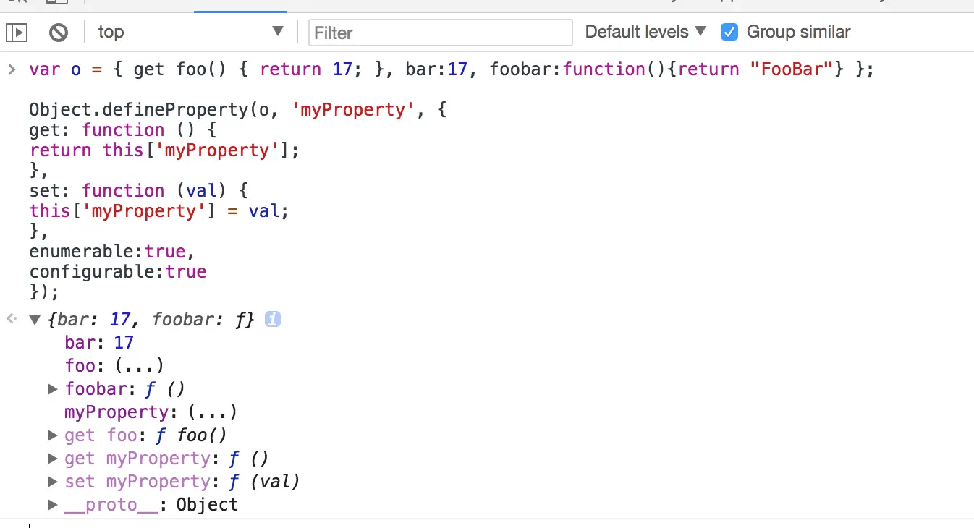The width and height of the screenshot is (974, 528).
Task: Invoke getter by clicking foo: (...)
Action: 140,366
